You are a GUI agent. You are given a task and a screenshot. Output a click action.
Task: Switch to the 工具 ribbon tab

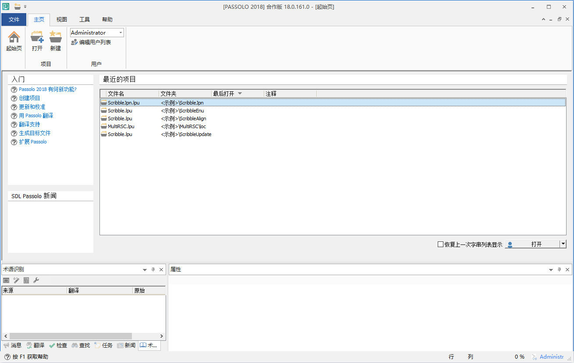85,20
